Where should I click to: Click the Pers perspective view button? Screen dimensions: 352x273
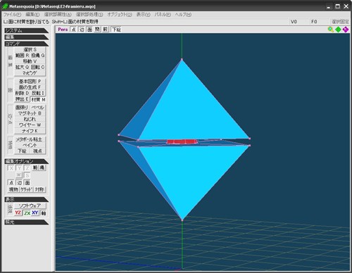click(63, 30)
